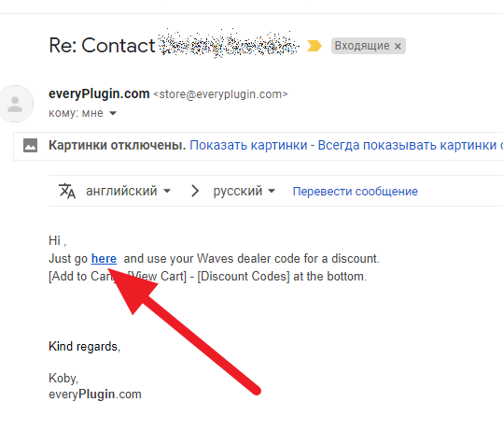Click Перевести сообщение link
This screenshot has width=503, height=445.
click(x=356, y=191)
